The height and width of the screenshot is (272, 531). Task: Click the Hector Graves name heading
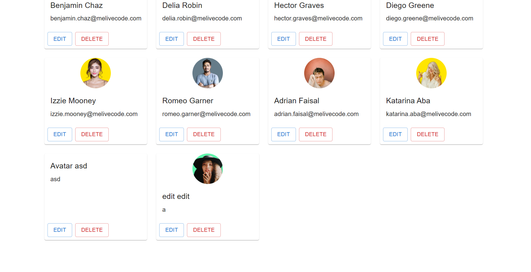point(299,5)
